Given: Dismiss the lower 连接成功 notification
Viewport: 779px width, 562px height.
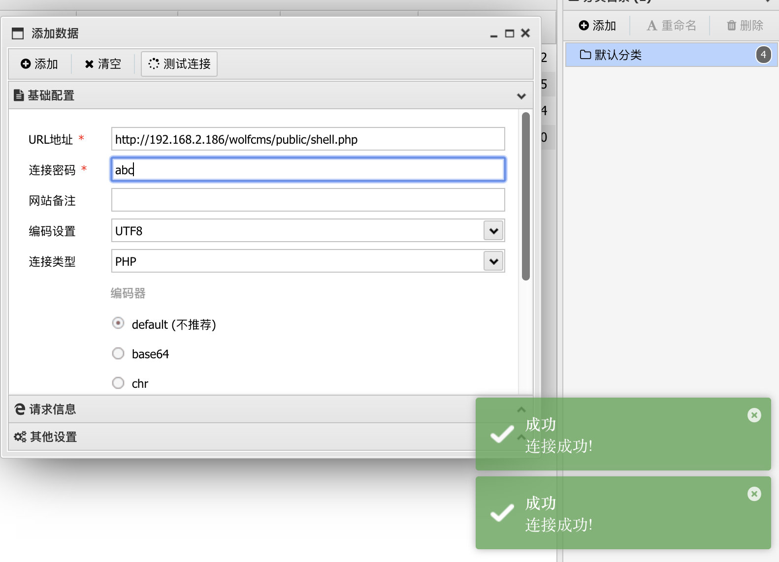Looking at the screenshot, I should point(754,494).
